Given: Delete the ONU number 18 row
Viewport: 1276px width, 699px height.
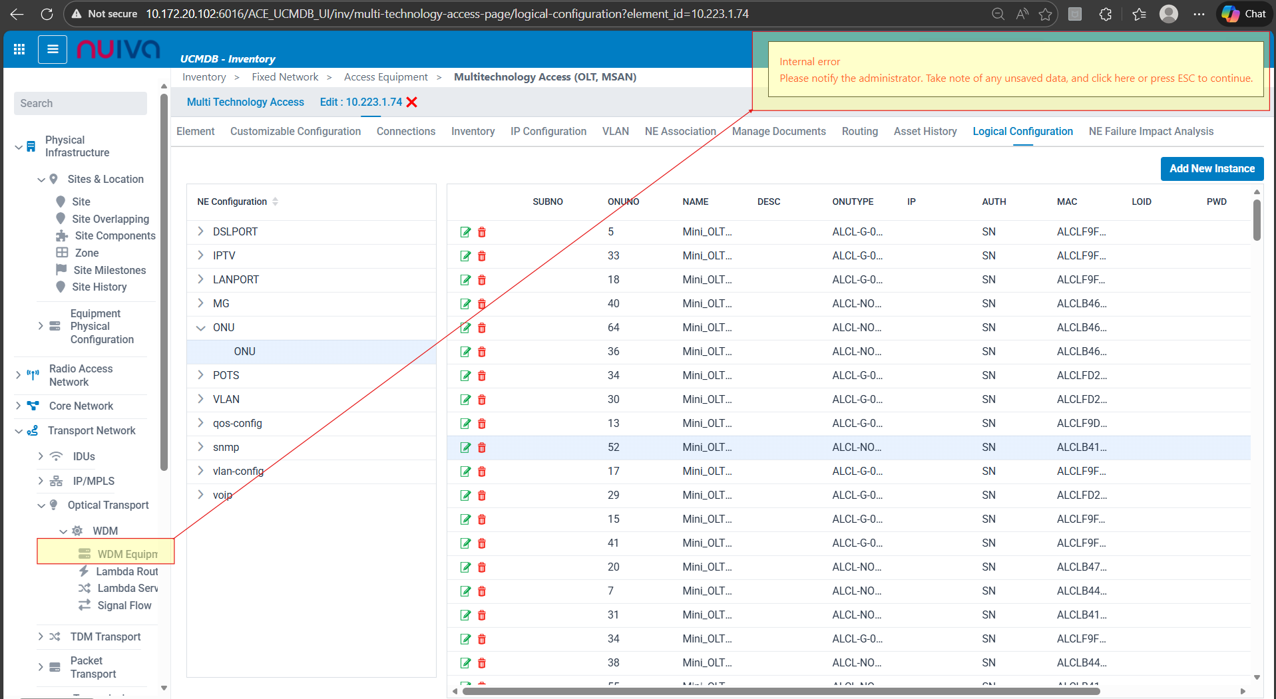Looking at the screenshot, I should tap(482, 280).
